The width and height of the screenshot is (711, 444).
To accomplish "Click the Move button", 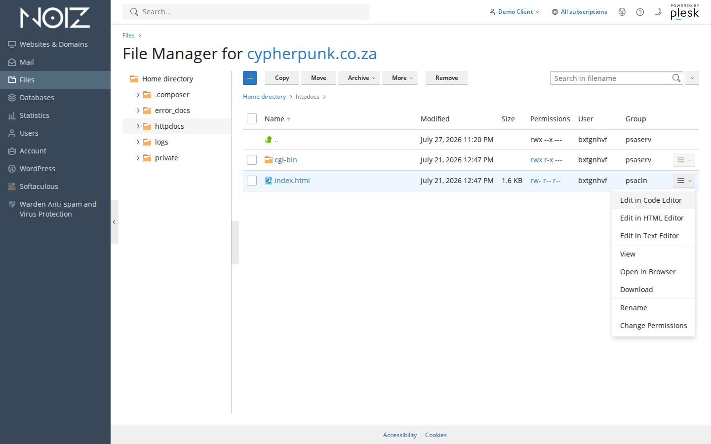I will tap(318, 78).
